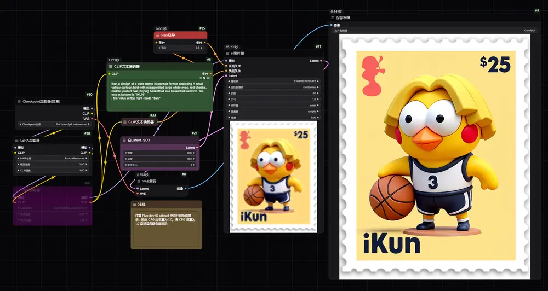The image size is (548, 291).
Task: Click LoRA加载器's 模型 input socket
Action: (15, 148)
